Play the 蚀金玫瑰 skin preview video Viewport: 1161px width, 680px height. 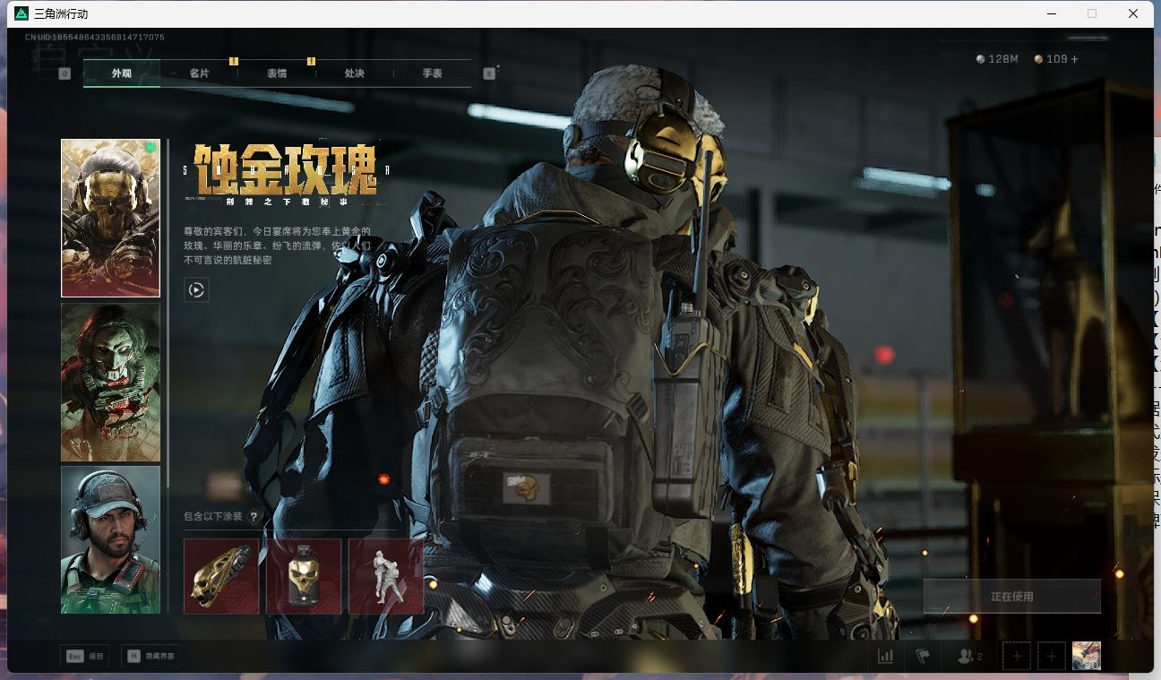pos(196,289)
